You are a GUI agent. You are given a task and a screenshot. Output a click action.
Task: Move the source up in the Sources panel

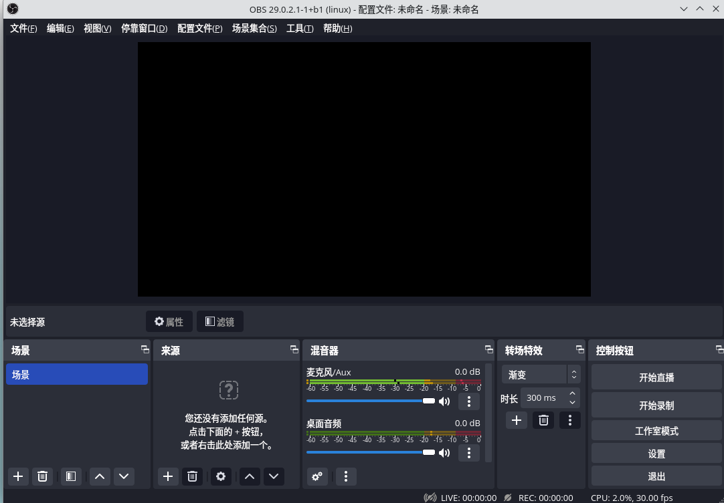click(250, 476)
